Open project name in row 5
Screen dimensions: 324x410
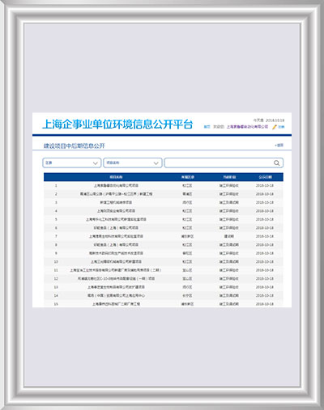tap(116, 219)
